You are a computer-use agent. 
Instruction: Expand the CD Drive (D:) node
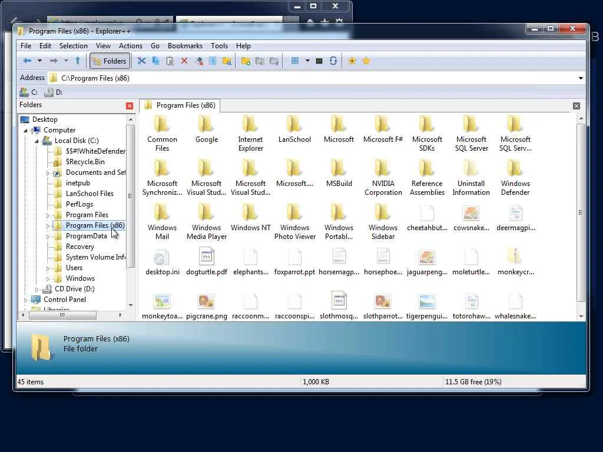click(37, 290)
